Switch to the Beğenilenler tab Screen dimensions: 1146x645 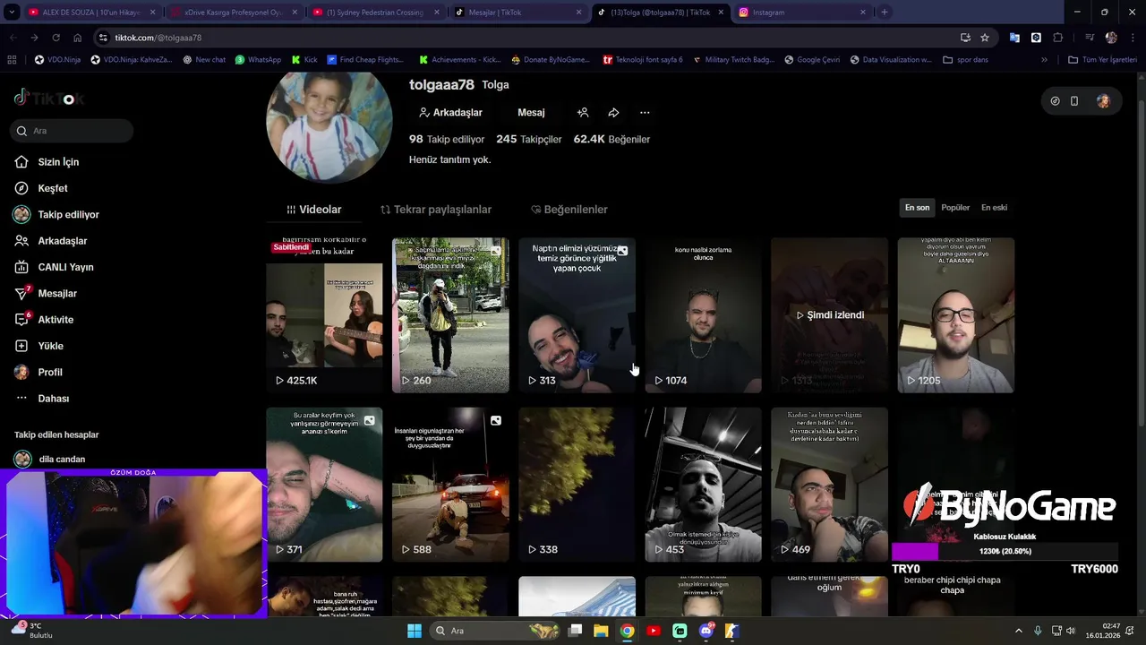(x=569, y=210)
